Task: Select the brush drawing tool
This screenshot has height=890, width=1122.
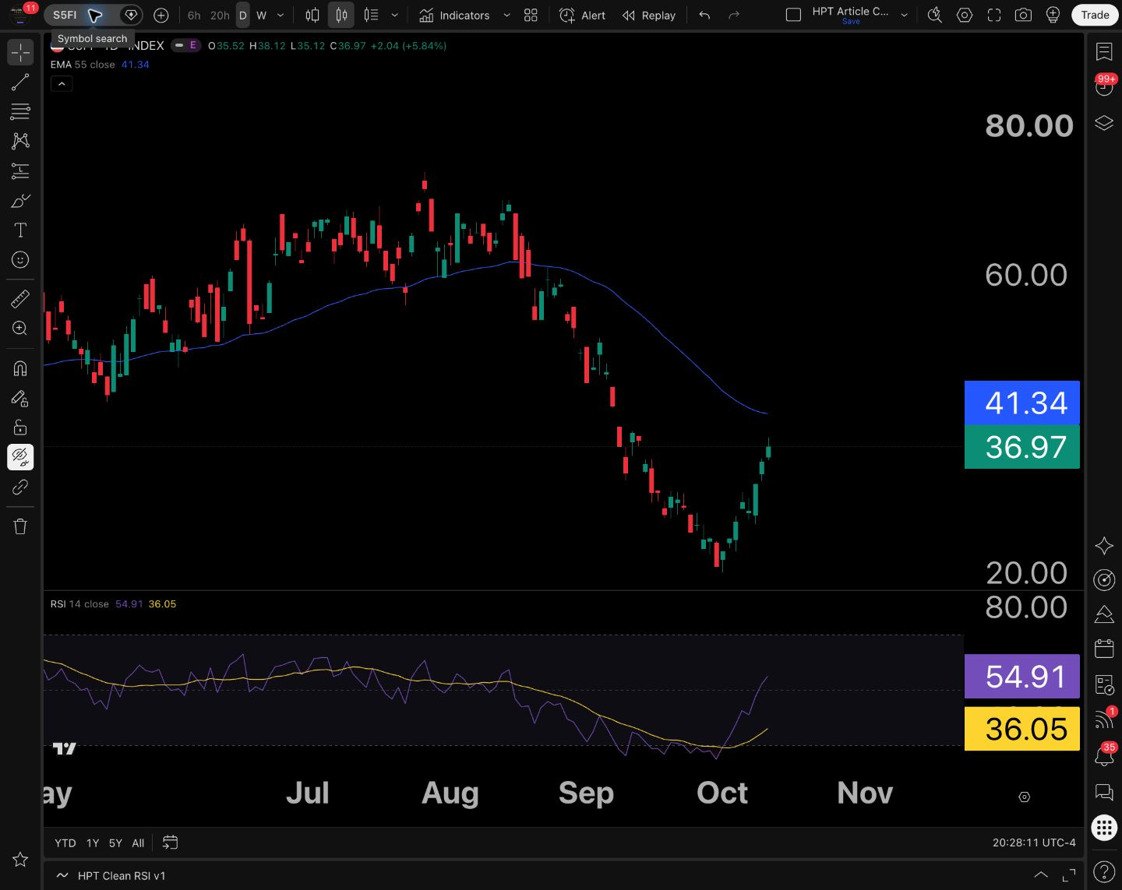Action: click(x=20, y=200)
